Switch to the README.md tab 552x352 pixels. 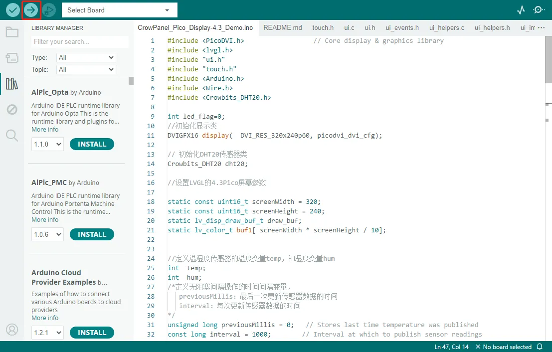coord(282,27)
